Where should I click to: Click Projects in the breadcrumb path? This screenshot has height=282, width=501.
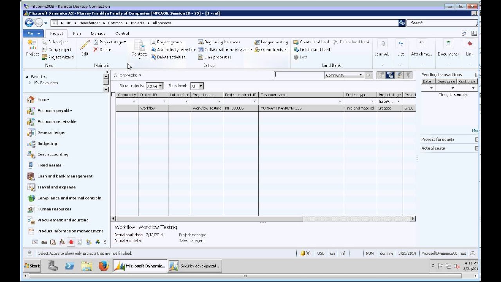[x=137, y=23]
